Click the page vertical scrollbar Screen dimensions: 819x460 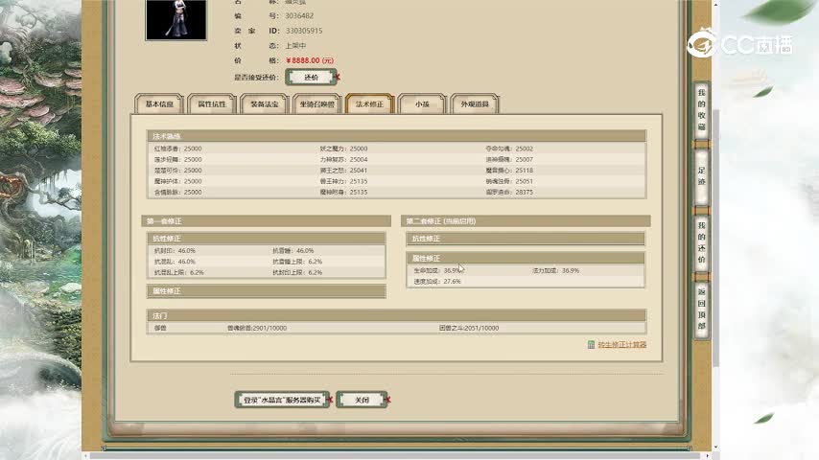pos(715,192)
